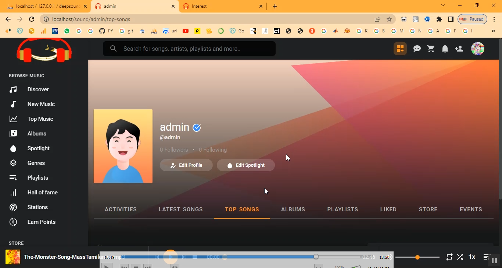Open the user avatar menu
Image resolution: width=502 pixels, height=268 pixels.
point(477,49)
